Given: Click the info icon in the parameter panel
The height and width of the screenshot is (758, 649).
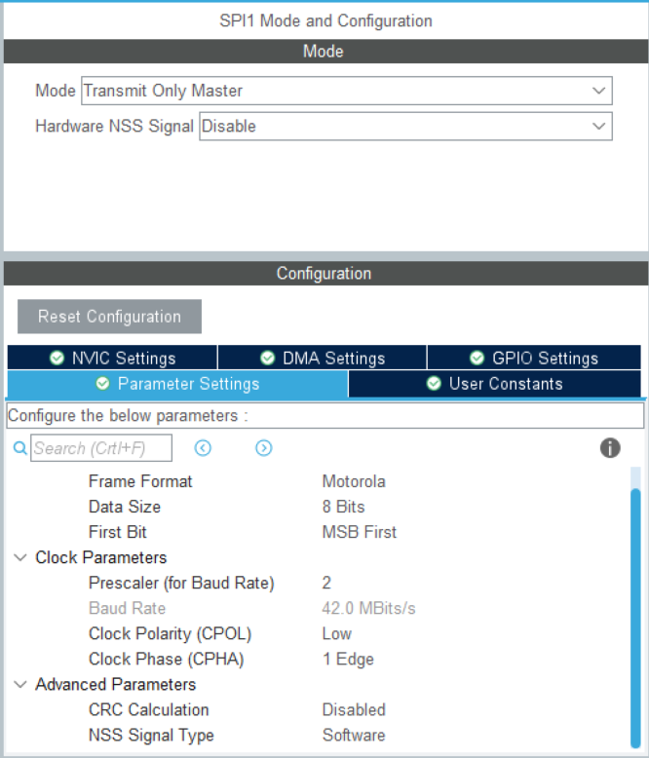Looking at the screenshot, I should coord(610,448).
